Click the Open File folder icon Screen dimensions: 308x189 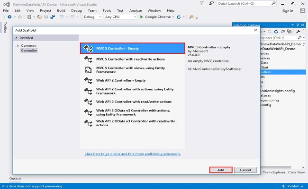click(39, 17)
